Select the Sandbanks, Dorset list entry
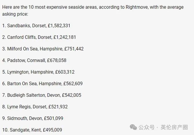 pyautogui.click(x=36, y=25)
